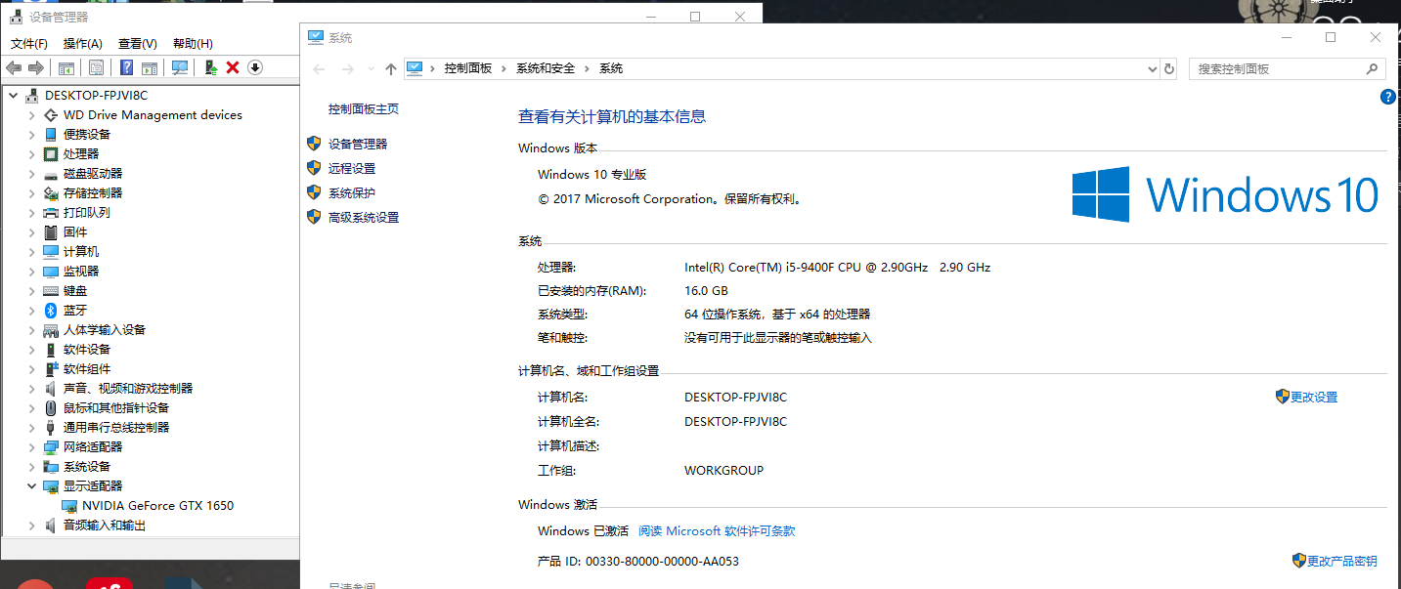The width and height of the screenshot is (1401, 589).
Task: Collapse the DESKTOP-FPJVI8C root node
Action: (13, 95)
